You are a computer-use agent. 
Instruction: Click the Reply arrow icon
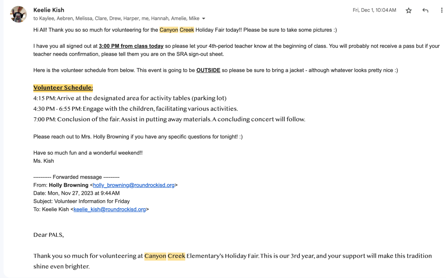[425, 10]
